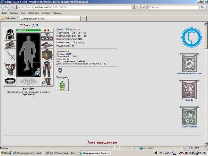
Task: Click the right clawed gloves equipment icon
Action: click(x=47, y=45)
